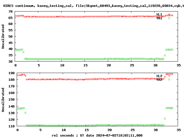Select the YR1 legend label
The height and width of the screenshot is (138, 184).
(159, 18)
